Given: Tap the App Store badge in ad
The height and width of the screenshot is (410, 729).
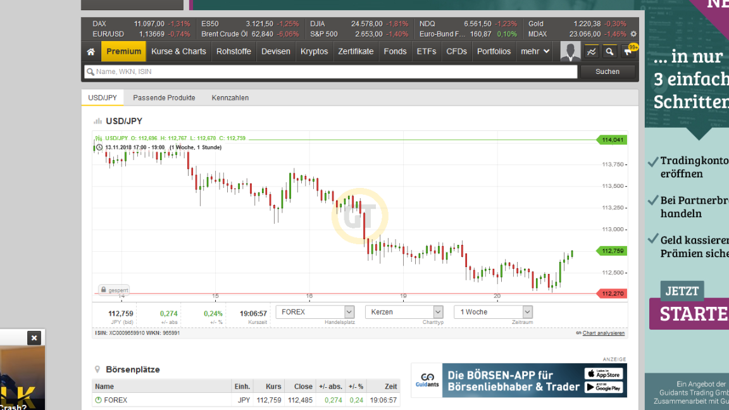Looking at the screenshot, I should [x=604, y=373].
